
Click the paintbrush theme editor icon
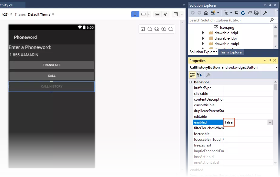[165, 14]
